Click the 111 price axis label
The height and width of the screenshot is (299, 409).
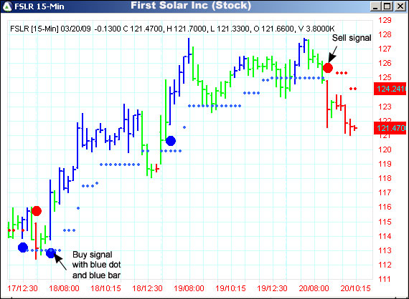(x=385, y=279)
